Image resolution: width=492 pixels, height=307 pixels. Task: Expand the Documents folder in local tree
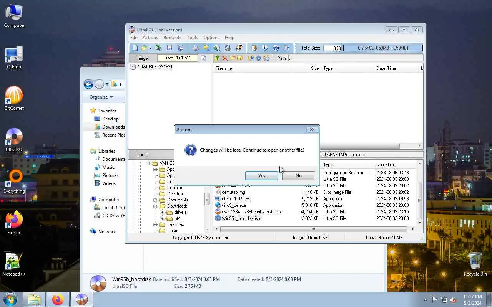pyautogui.click(x=155, y=200)
